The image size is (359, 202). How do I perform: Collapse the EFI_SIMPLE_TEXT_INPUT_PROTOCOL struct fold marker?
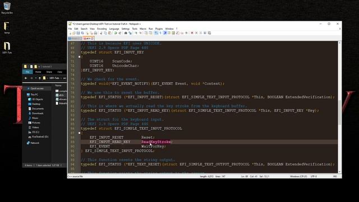(x=79, y=133)
